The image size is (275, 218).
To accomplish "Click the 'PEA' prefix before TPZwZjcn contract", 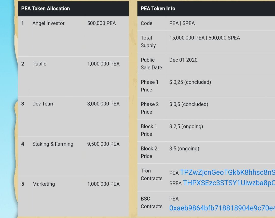I will point(174,173).
